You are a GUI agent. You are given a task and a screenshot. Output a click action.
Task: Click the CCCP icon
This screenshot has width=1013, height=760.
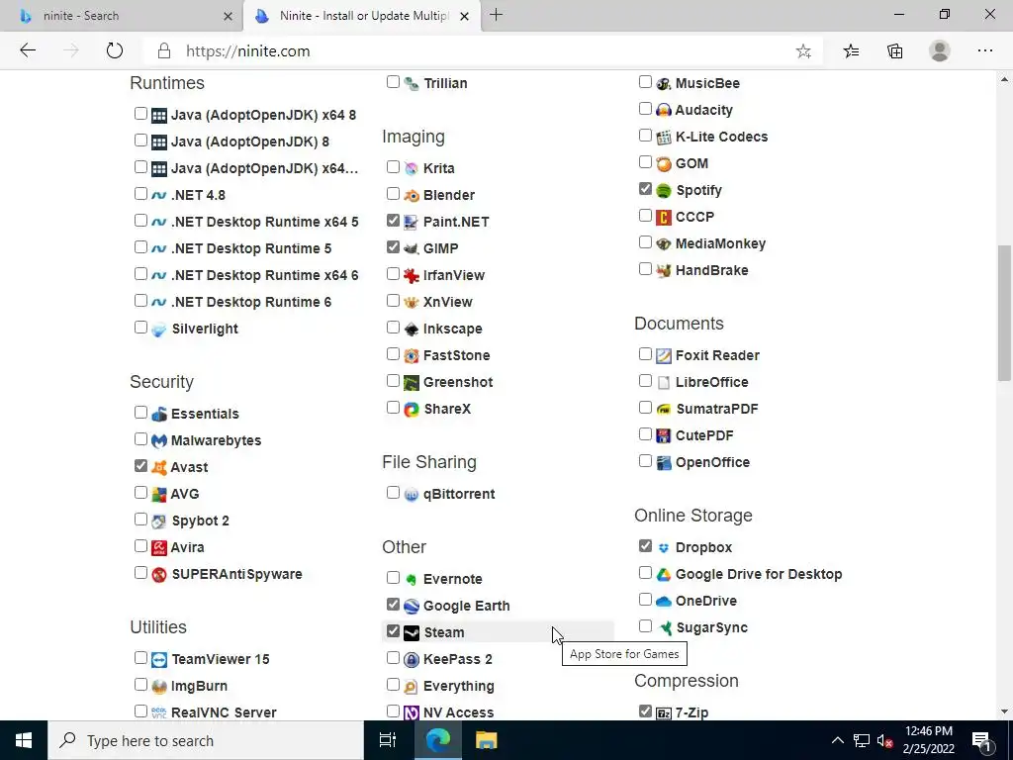(x=664, y=217)
